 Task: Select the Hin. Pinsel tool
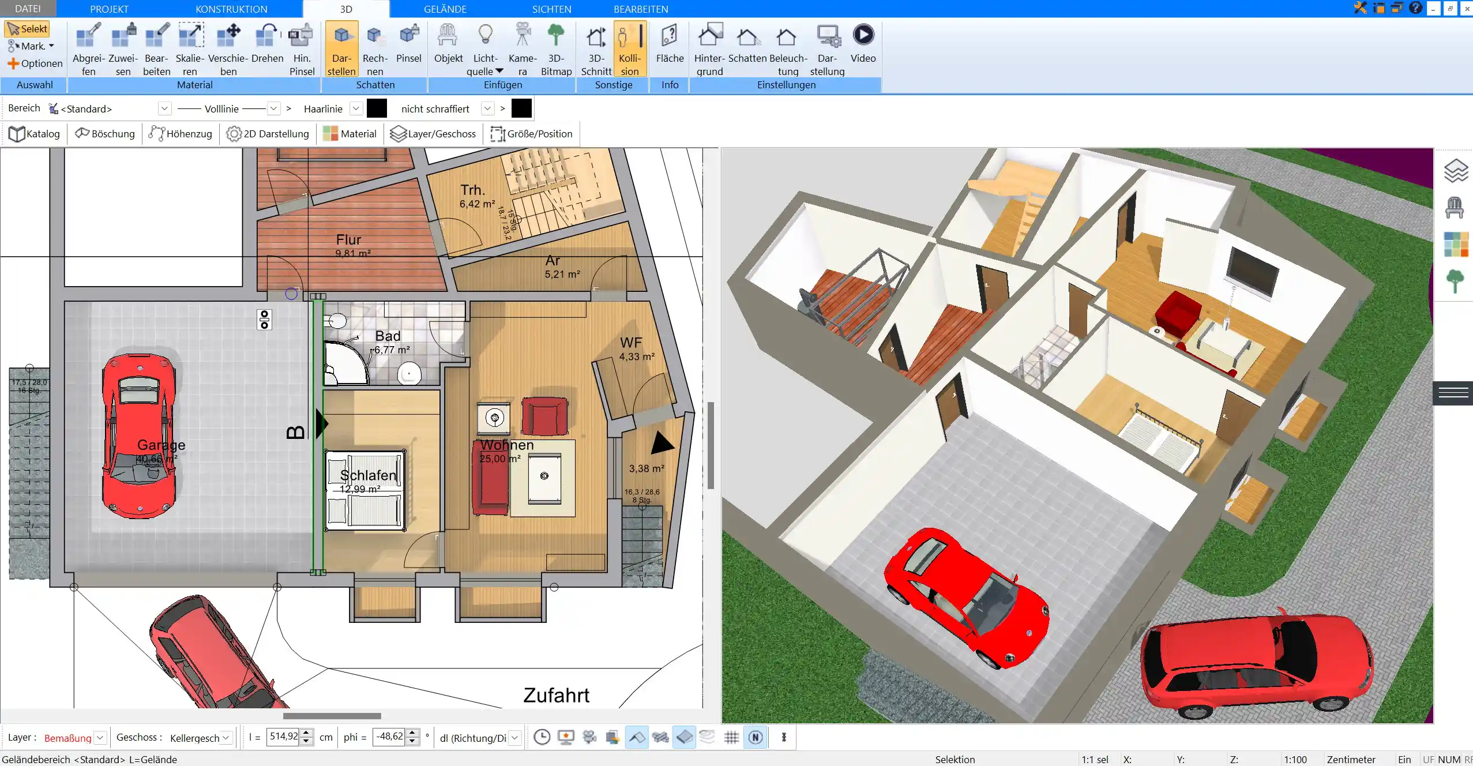302,49
